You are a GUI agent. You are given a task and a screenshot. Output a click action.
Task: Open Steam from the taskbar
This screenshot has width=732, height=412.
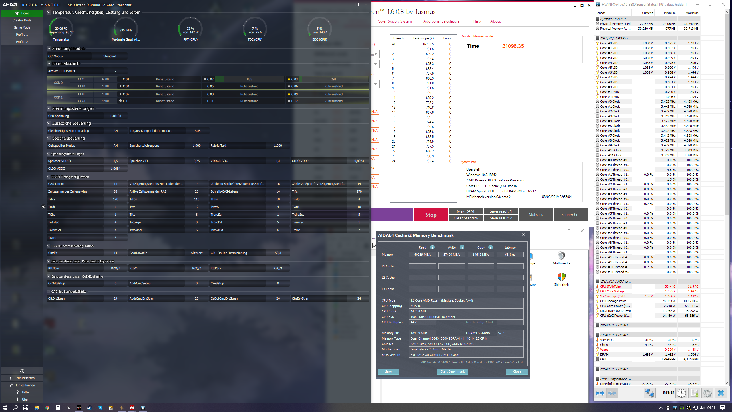point(89,408)
